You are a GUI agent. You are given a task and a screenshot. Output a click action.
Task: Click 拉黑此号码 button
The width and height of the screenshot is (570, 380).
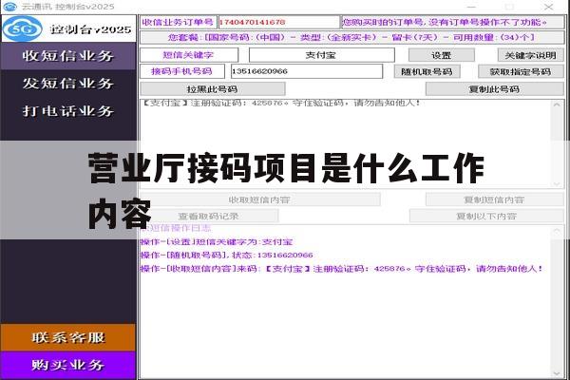click(212, 89)
